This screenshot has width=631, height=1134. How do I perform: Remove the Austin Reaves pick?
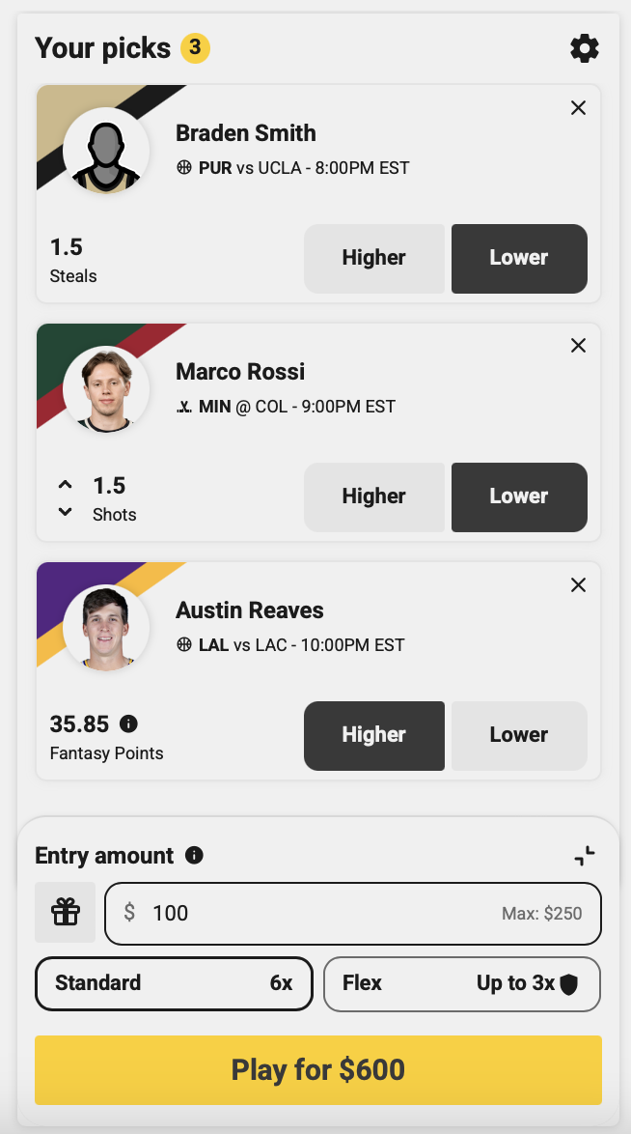(x=578, y=584)
